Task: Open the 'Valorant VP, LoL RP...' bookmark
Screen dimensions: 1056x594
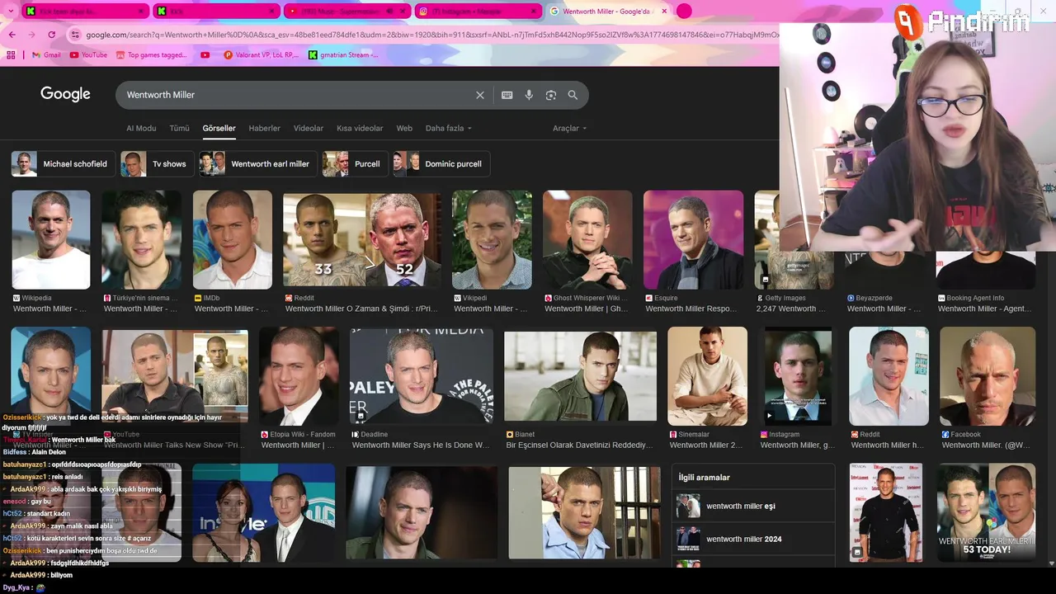Action: click(x=261, y=55)
